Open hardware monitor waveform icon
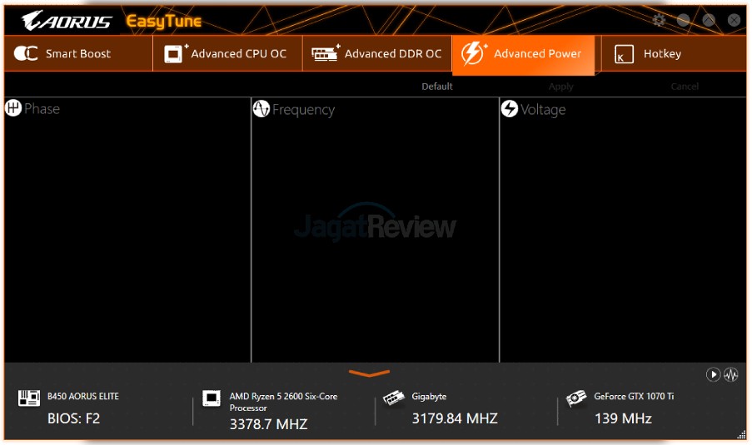Screen dimensions: 752x445 731,374
